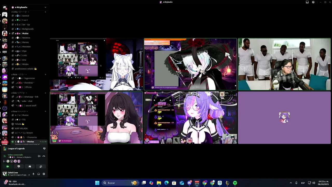Open the Memes channel
The image size is (332, 187).
click(x=29, y=42)
